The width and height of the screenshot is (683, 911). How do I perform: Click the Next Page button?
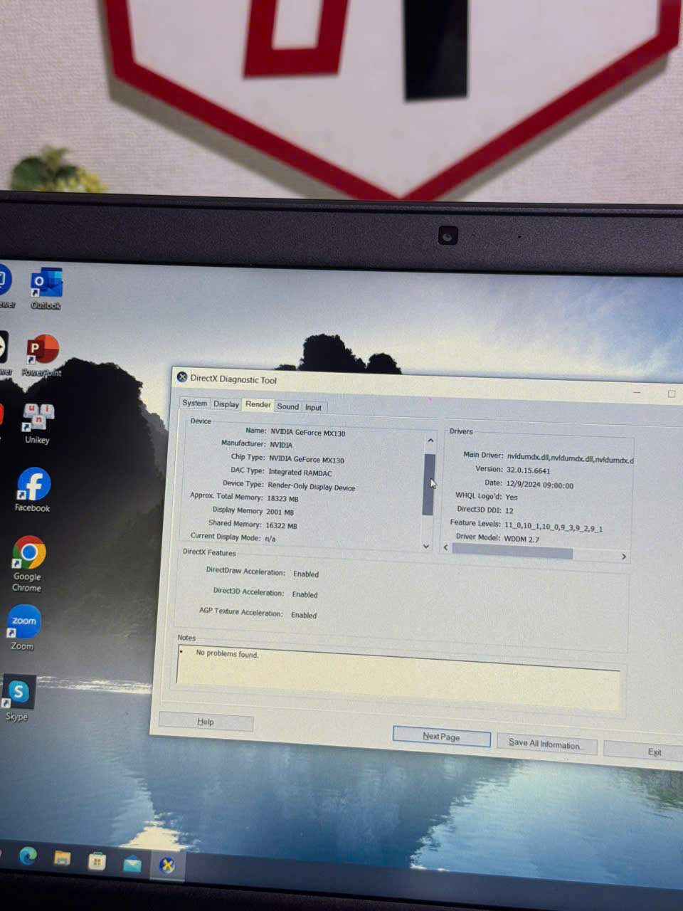(x=441, y=737)
